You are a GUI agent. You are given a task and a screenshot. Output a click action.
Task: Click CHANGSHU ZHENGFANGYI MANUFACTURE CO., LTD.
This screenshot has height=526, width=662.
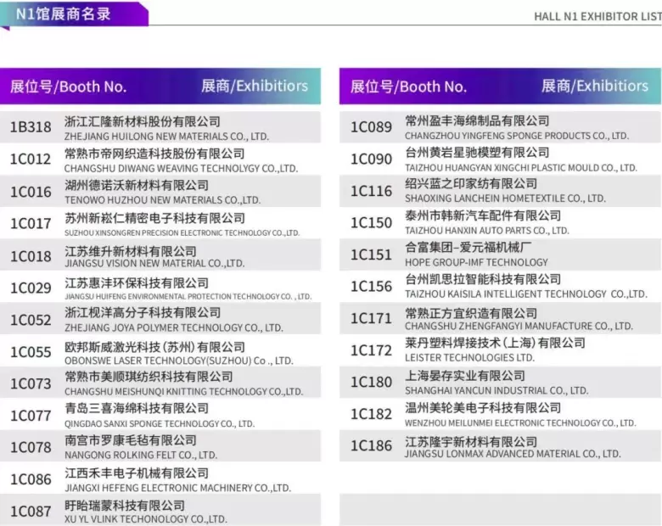tap(519, 327)
